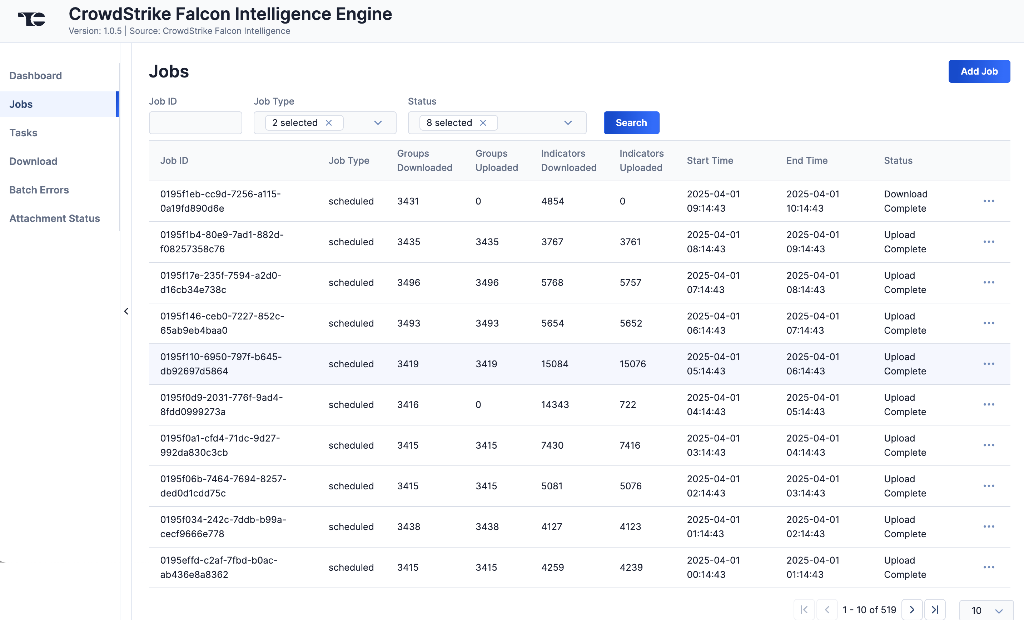Viewport: 1024px width, 620px height.
Task: Click the CrowdStrike logo icon
Action: [x=31, y=19]
